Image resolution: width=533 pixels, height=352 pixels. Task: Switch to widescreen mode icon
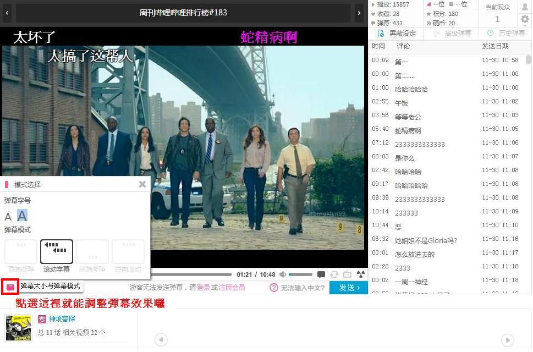[x=347, y=274]
